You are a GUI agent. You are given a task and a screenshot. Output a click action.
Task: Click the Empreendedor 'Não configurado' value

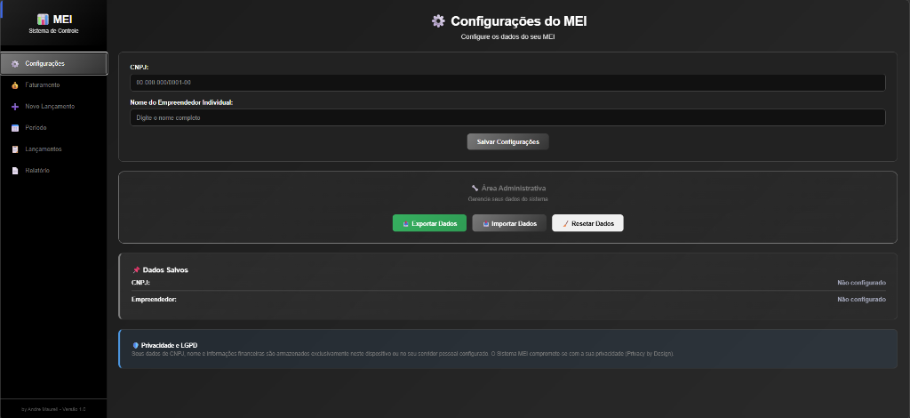[x=861, y=300]
